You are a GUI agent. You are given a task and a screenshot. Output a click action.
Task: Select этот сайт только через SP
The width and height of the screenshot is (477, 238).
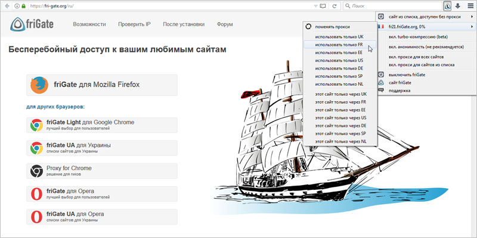340,133
